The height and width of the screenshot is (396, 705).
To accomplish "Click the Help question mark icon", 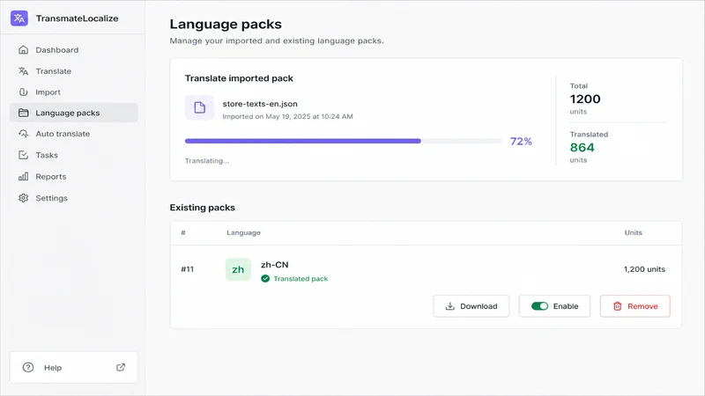I will click(x=28, y=367).
